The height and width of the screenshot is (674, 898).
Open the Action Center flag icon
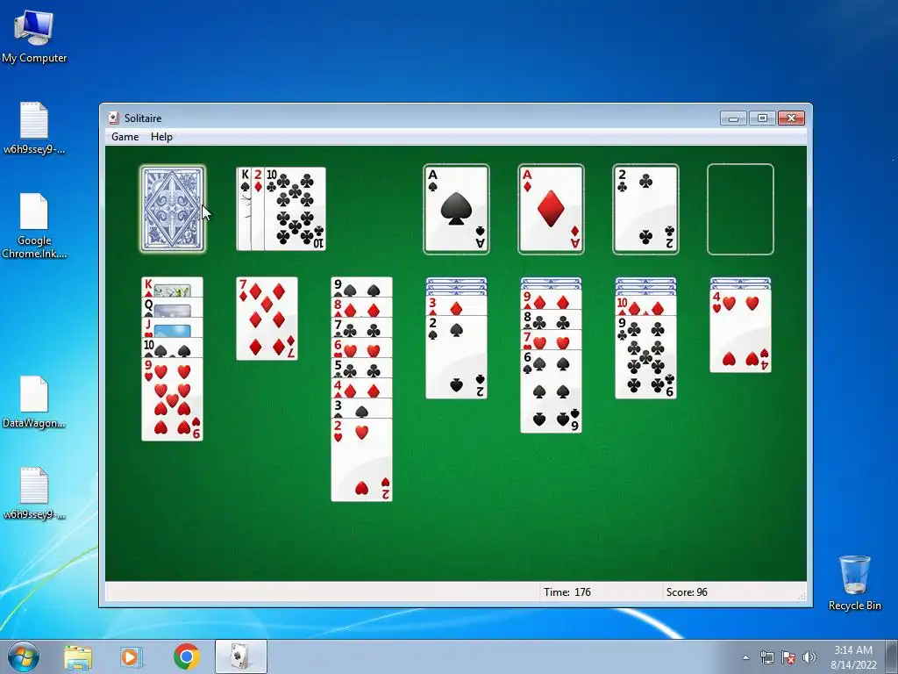pyautogui.click(x=788, y=657)
